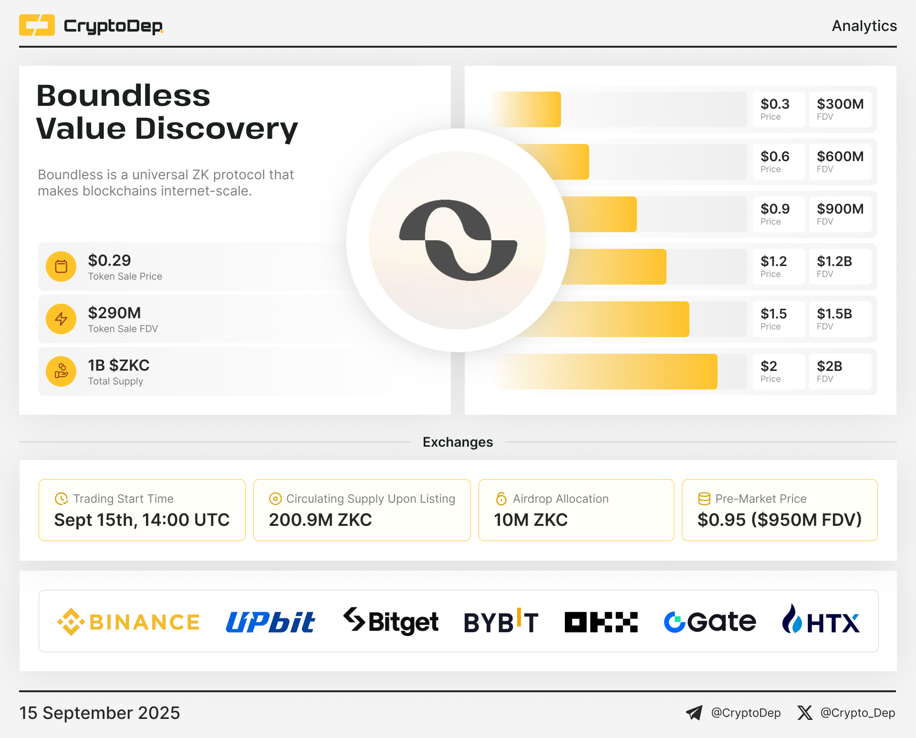Click the $1.5 Price cell
Screen dimensions: 916x738
click(x=779, y=319)
